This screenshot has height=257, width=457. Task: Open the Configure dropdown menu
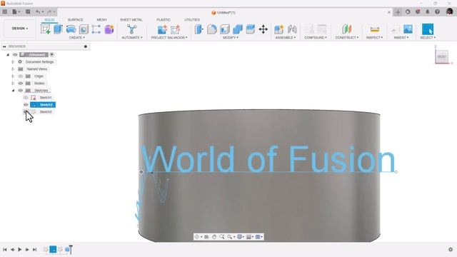316,38
